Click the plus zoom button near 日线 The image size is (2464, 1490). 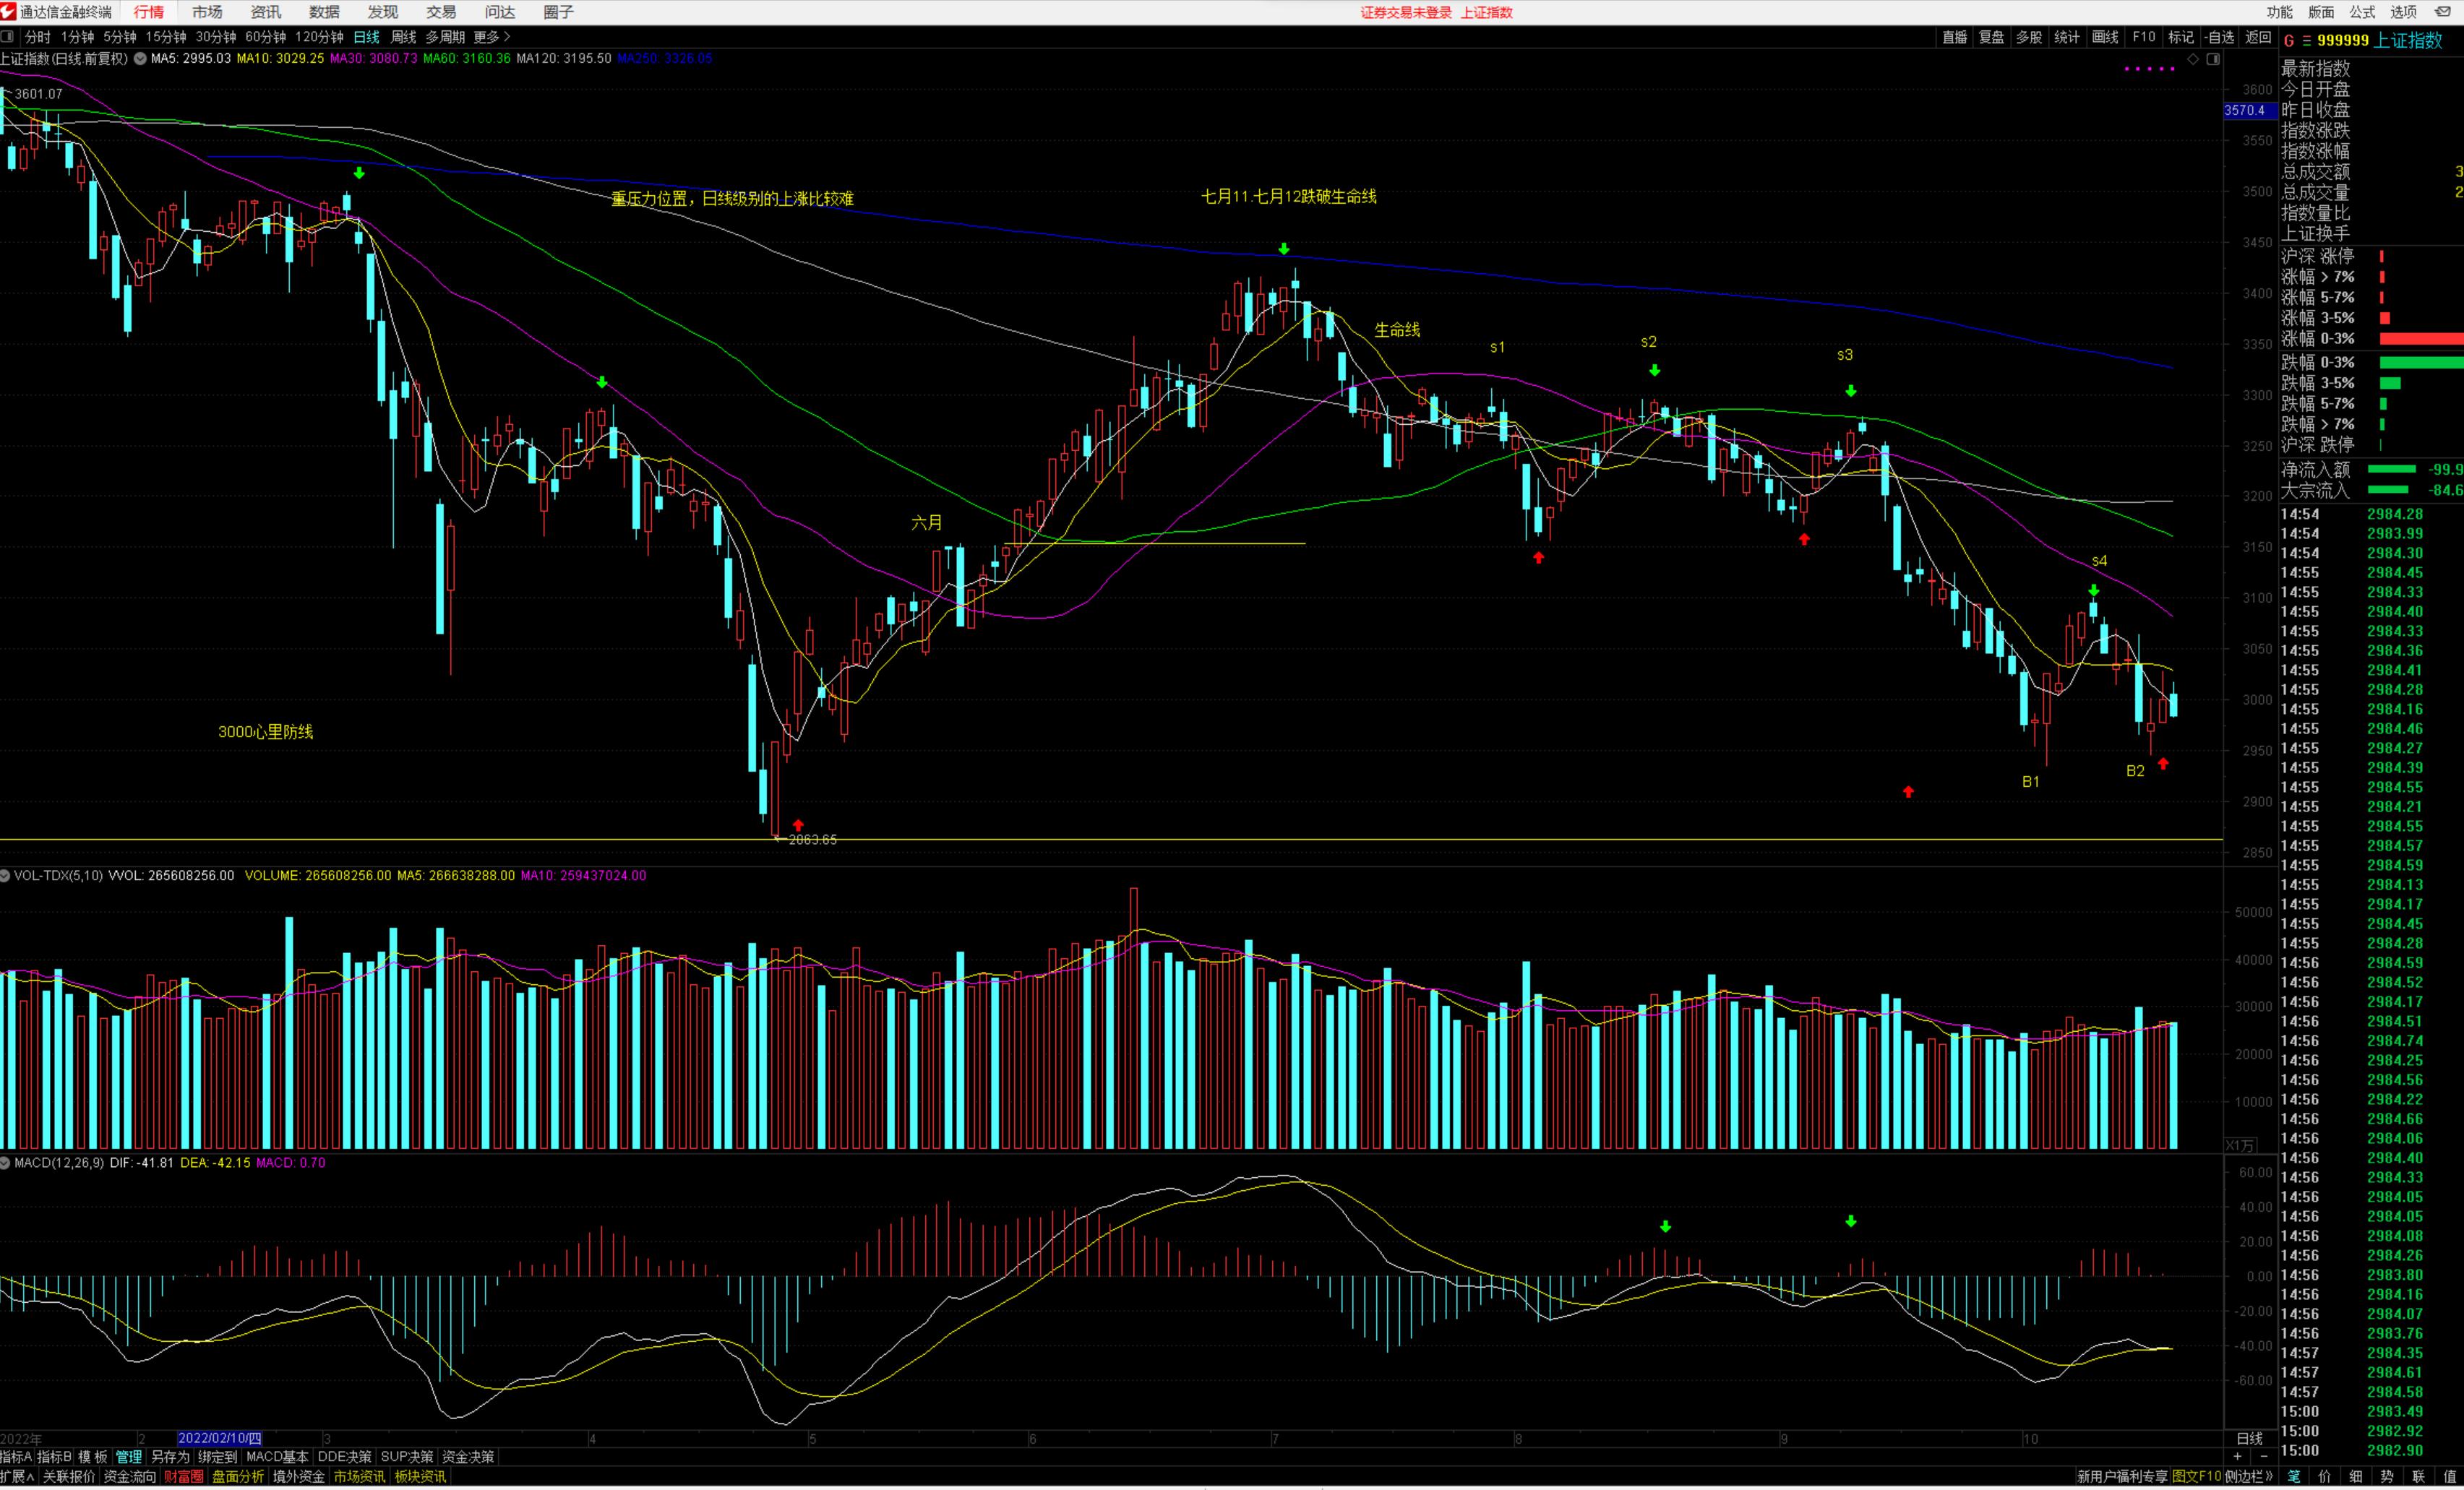(2237, 1457)
